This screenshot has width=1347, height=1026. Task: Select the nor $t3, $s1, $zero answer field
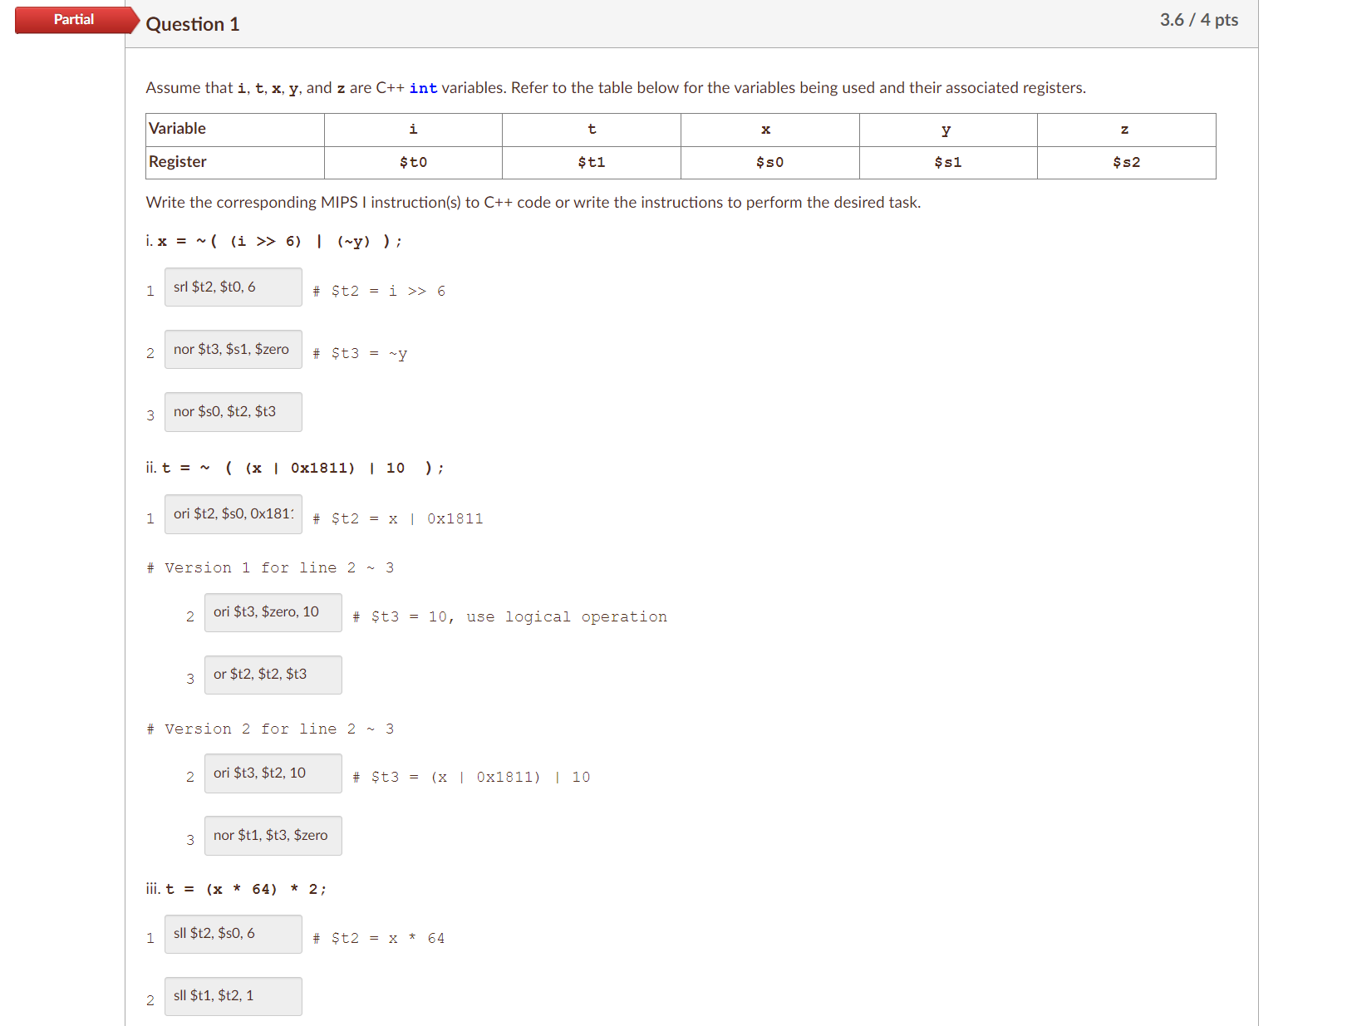click(x=233, y=349)
